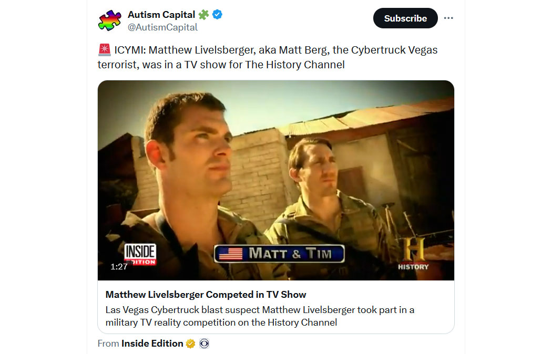The height and width of the screenshot is (354, 552).
Task: Click the Matt & Tim name banner
Action: point(279,254)
